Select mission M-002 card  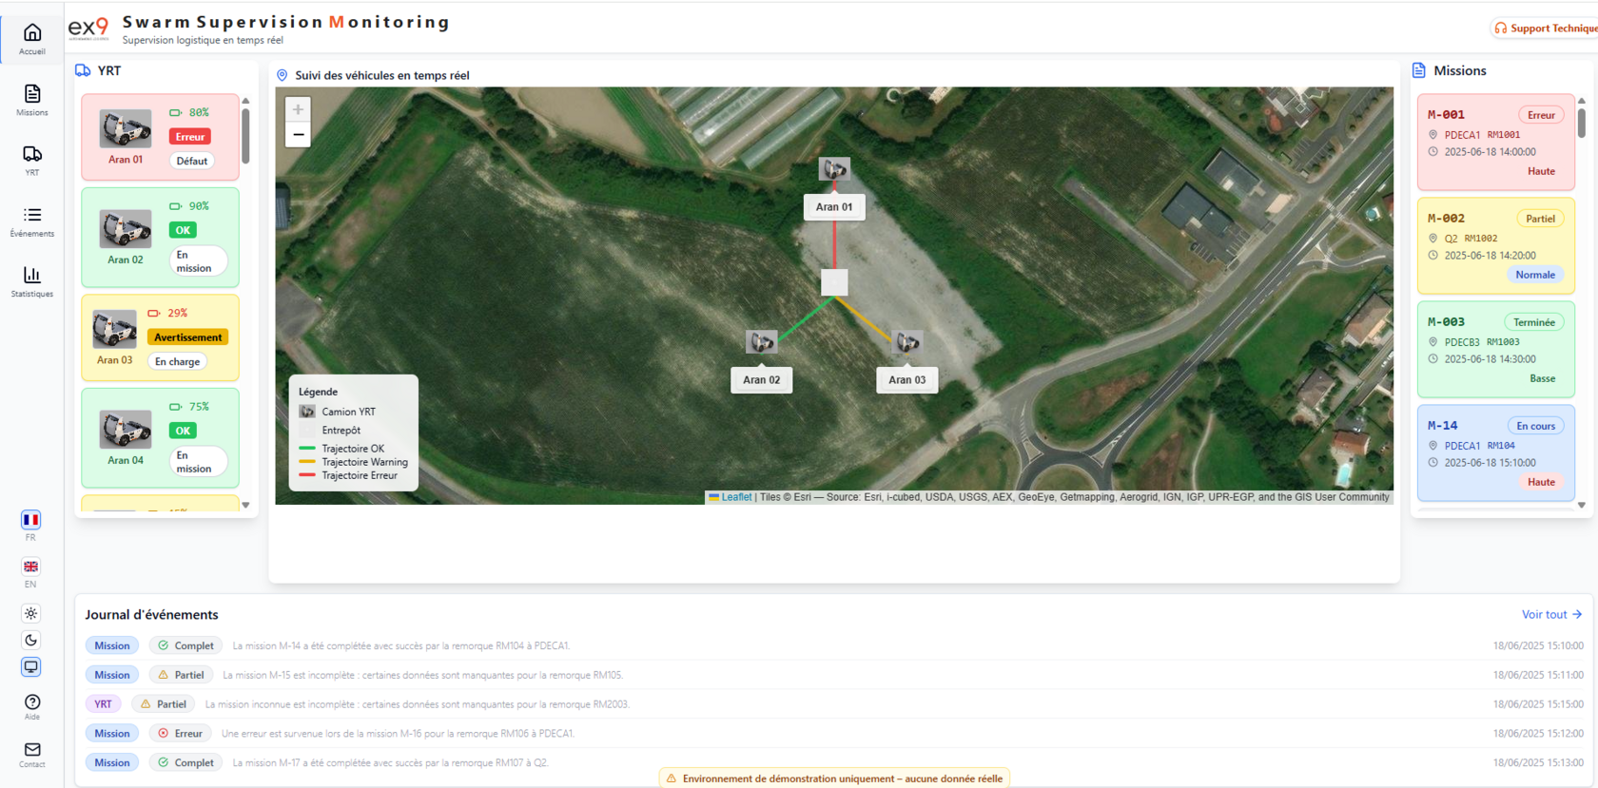1494,246
